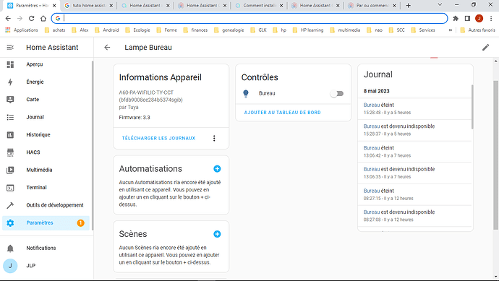Collapse the Home Assistant sidebar menu icon
Image resolution: width=499 pixels, height=281 pixels.
click(x=10, y=48)
